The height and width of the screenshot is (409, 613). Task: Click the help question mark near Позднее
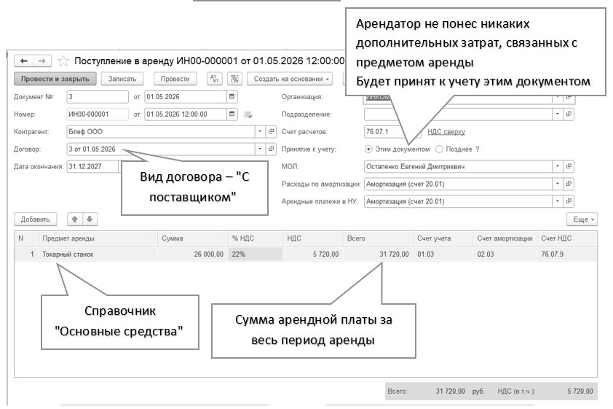click(478, 149)
